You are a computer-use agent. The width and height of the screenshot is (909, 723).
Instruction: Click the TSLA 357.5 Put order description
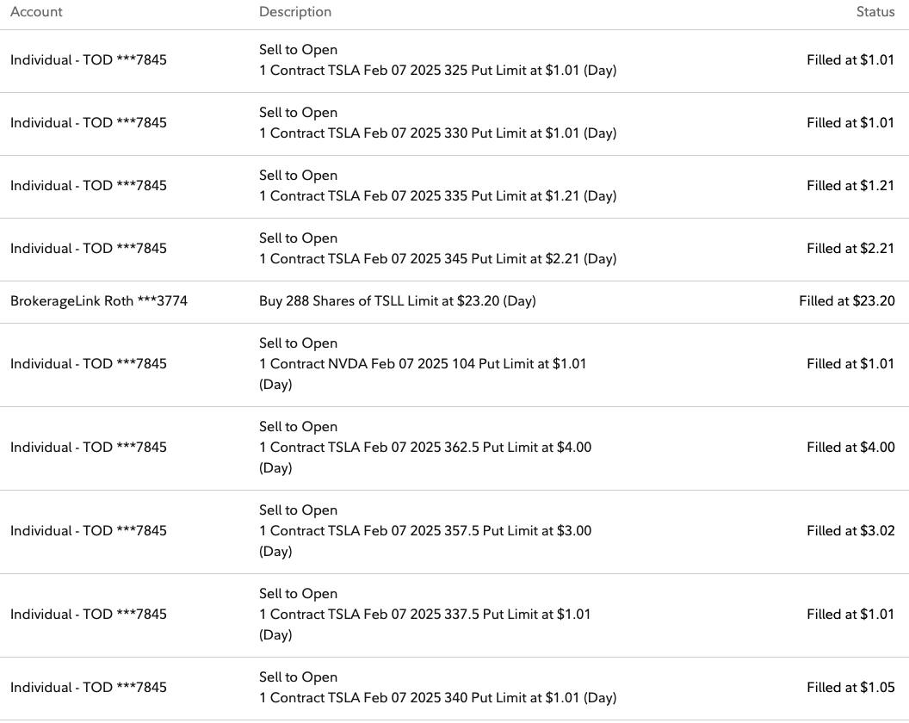tap(425, 531)
